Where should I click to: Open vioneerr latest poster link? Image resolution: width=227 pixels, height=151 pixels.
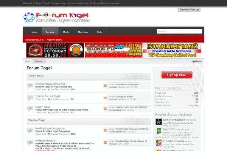click(113, 144)
